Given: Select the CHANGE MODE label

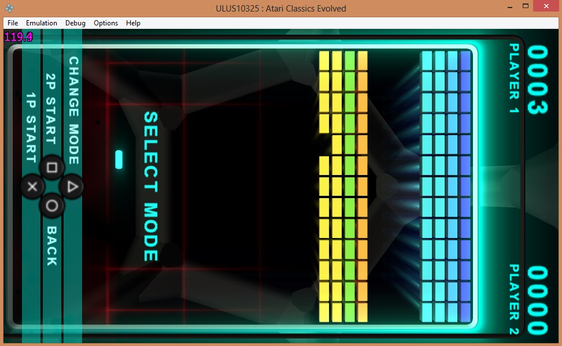Looking at the screenshot, I should tap(73, 110).
